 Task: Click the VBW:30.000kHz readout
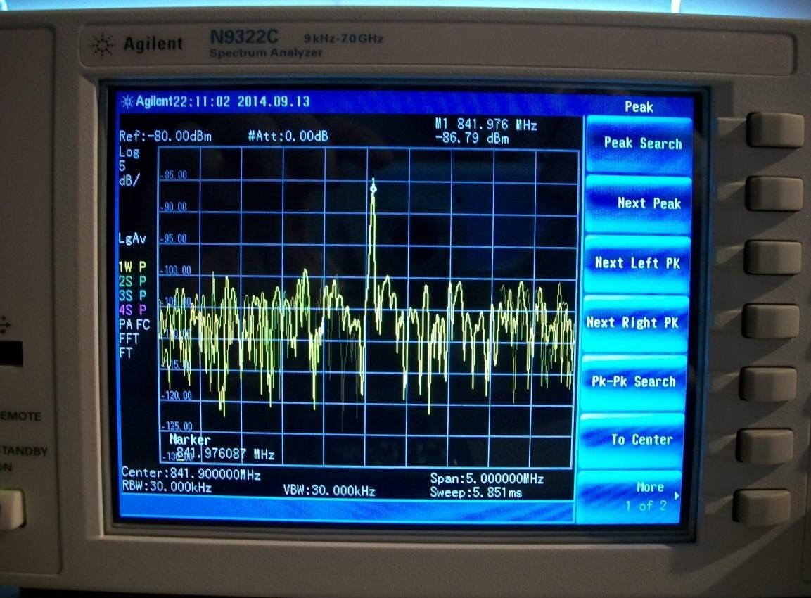(x=329, y=491)
